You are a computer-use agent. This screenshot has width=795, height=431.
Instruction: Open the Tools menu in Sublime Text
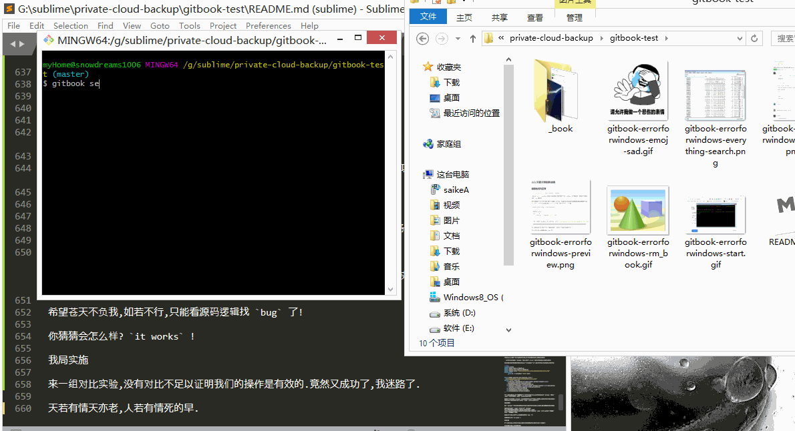tap(189, 25)
